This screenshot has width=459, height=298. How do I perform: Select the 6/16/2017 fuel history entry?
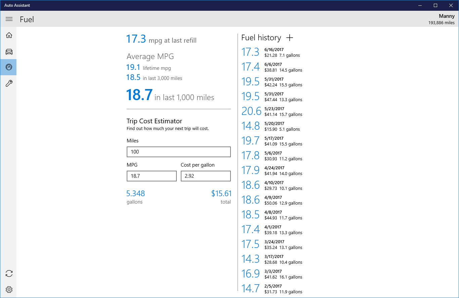(272, 52)
